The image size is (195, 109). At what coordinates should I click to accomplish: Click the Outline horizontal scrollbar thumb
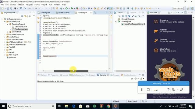pyautogui.click(x=123, y=71)
